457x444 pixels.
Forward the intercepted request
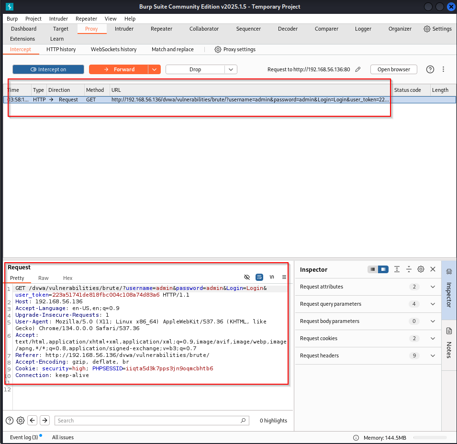pos(119,69)
